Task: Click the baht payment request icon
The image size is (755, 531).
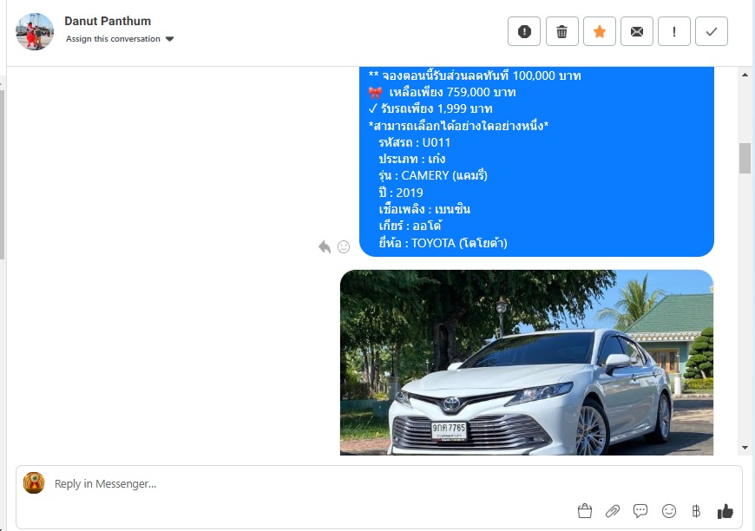Action: coord(696,511)
